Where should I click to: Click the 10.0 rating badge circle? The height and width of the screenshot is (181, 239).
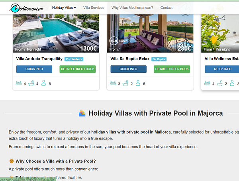(114, 41)
